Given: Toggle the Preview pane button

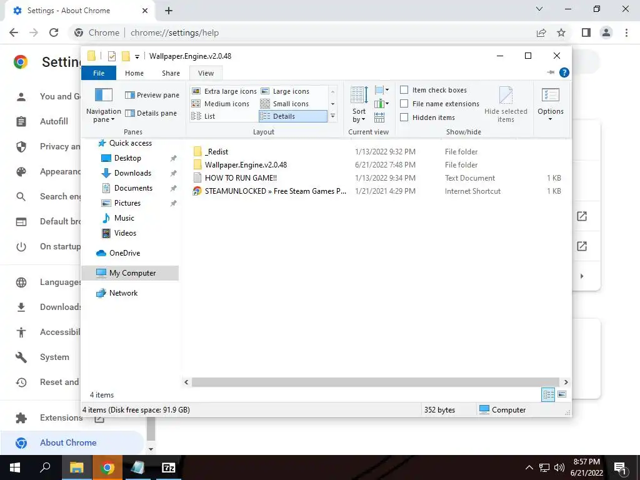Looking at the screenshot, I should [152, 95].
